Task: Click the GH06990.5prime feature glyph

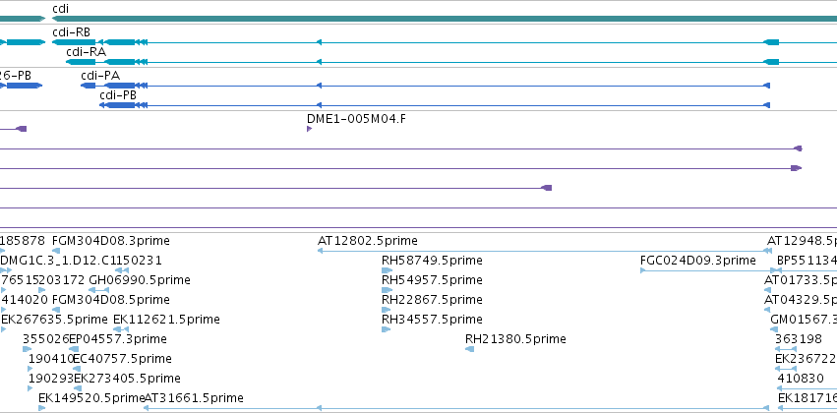Action: [98, 290]
